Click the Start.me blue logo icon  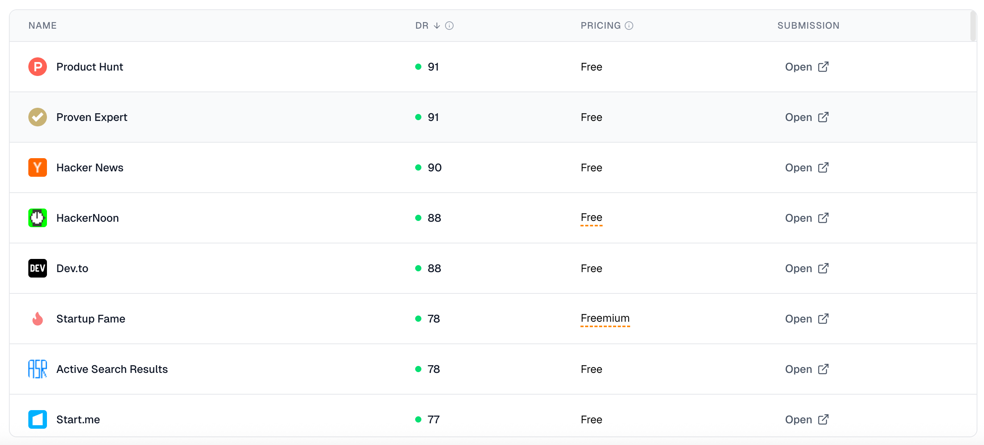point(38,419)
